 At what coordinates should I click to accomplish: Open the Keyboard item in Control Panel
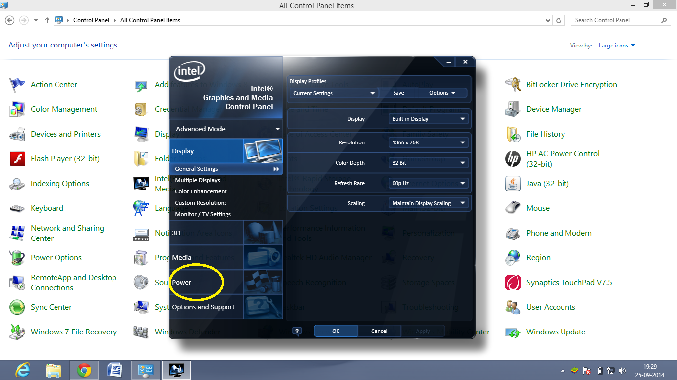pyautogui.click(x=36, y=208)
